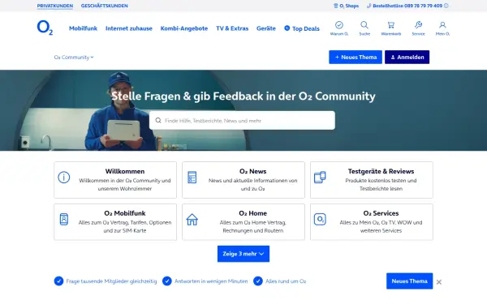Focus the Finde Hilfe search field

pyautogui.click(x=242, y=120)
